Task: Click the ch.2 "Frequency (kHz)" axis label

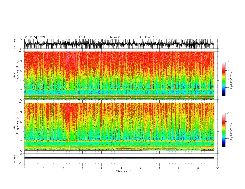Action: click(17, 123)
